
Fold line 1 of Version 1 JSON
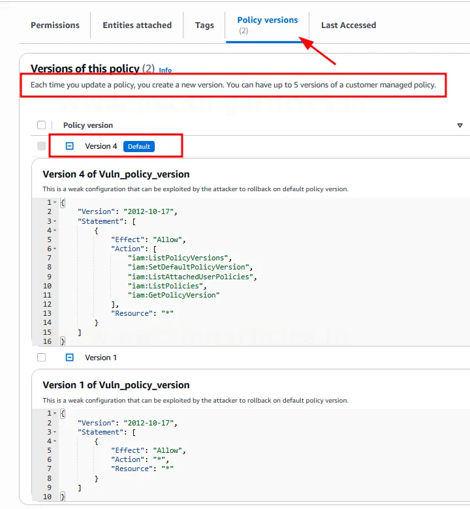[x=55, y=413]
